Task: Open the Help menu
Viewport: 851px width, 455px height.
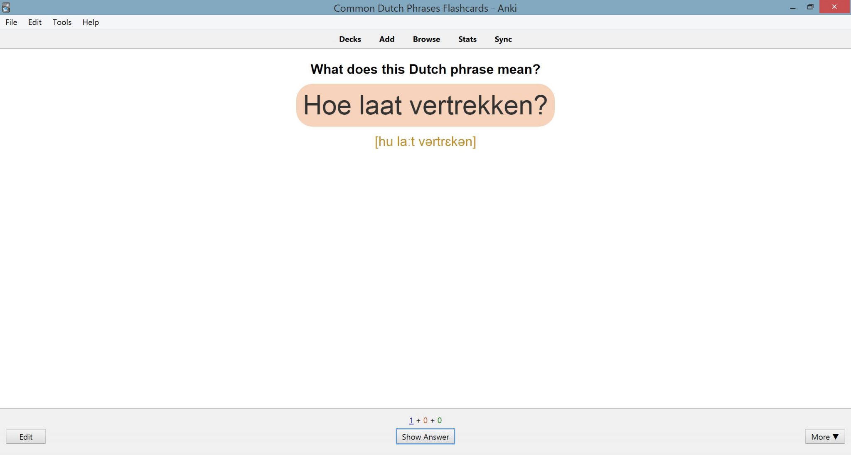Action: [x=90, y=22]
